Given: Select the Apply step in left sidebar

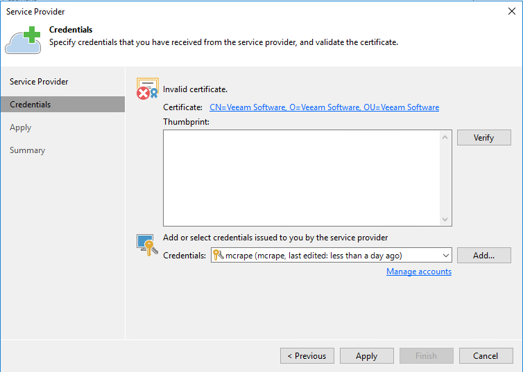Looking at the screenshot, I should click(21, 127).
